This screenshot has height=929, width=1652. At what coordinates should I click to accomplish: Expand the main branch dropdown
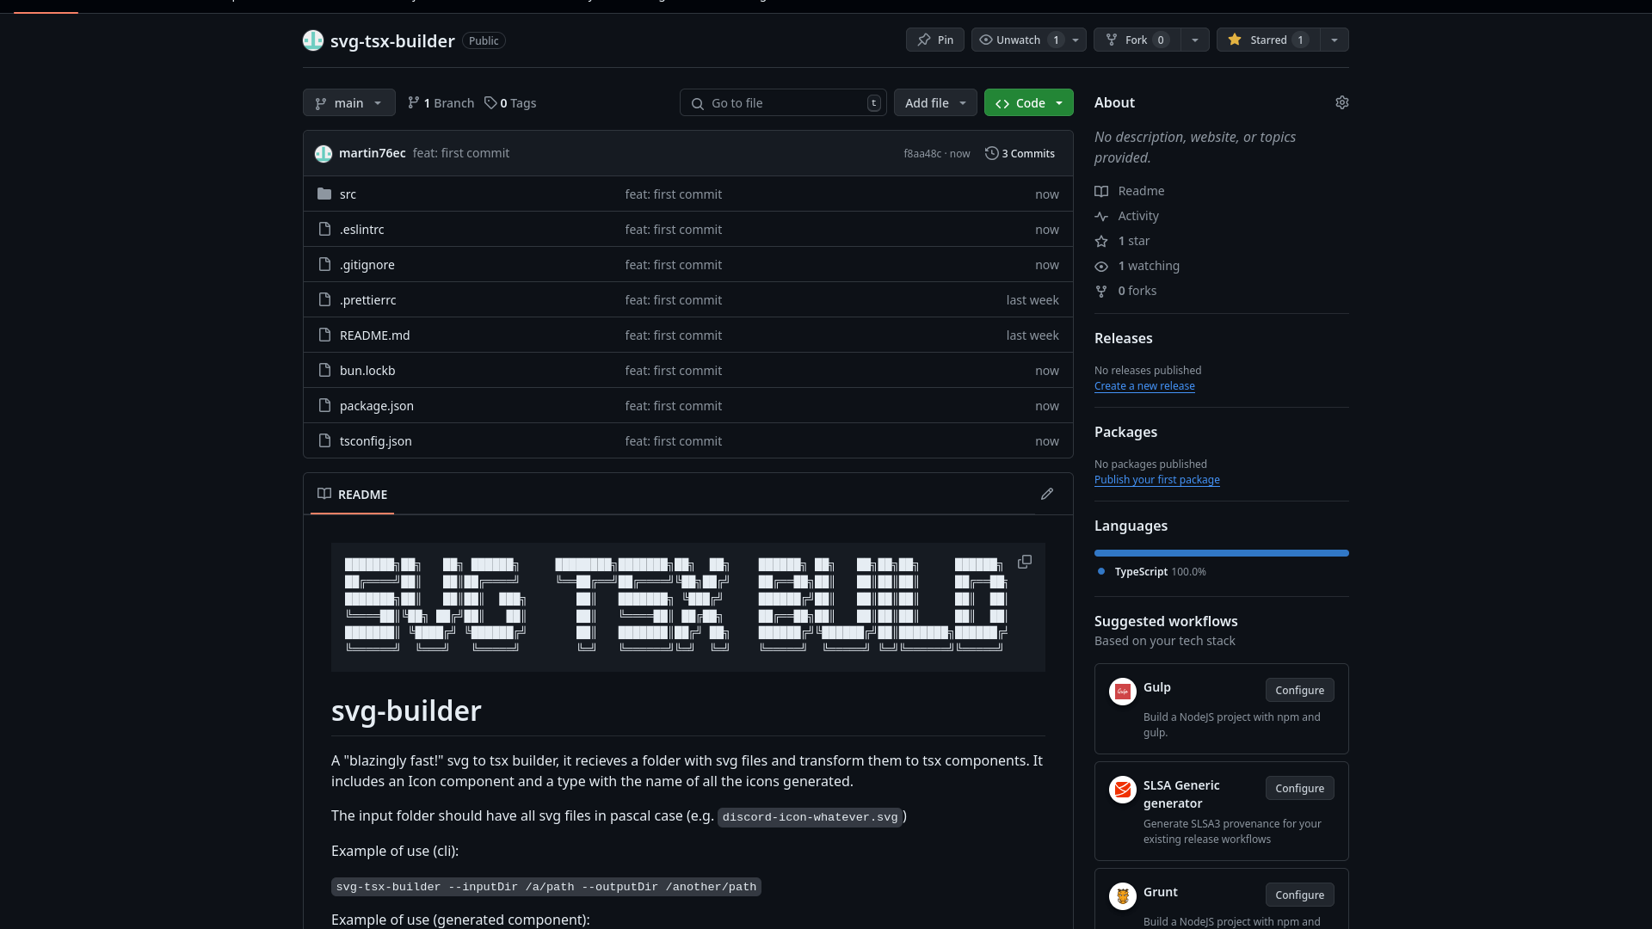348,103
